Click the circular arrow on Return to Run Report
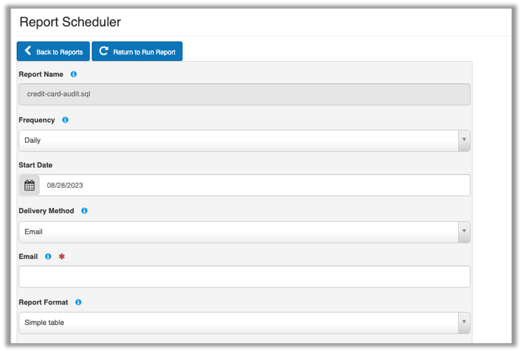Viewport: 522px width, 351px height. click(x=104, y=51)
